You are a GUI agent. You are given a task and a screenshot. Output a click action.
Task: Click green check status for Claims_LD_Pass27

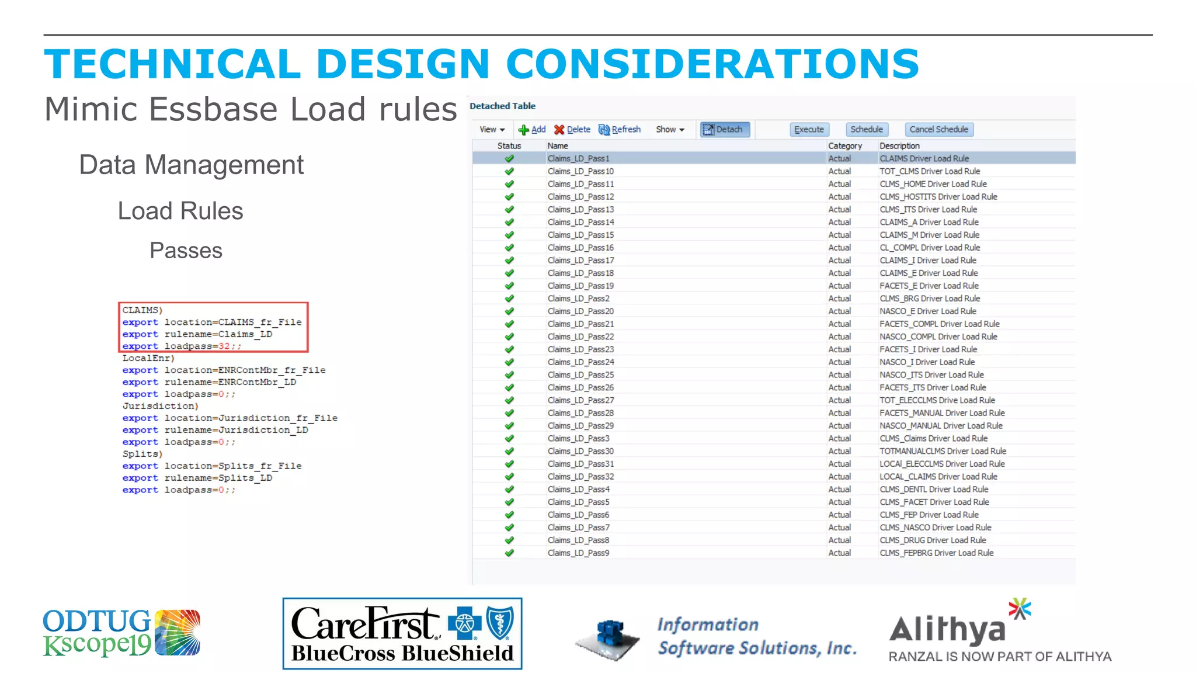click(x=509, y=400)
